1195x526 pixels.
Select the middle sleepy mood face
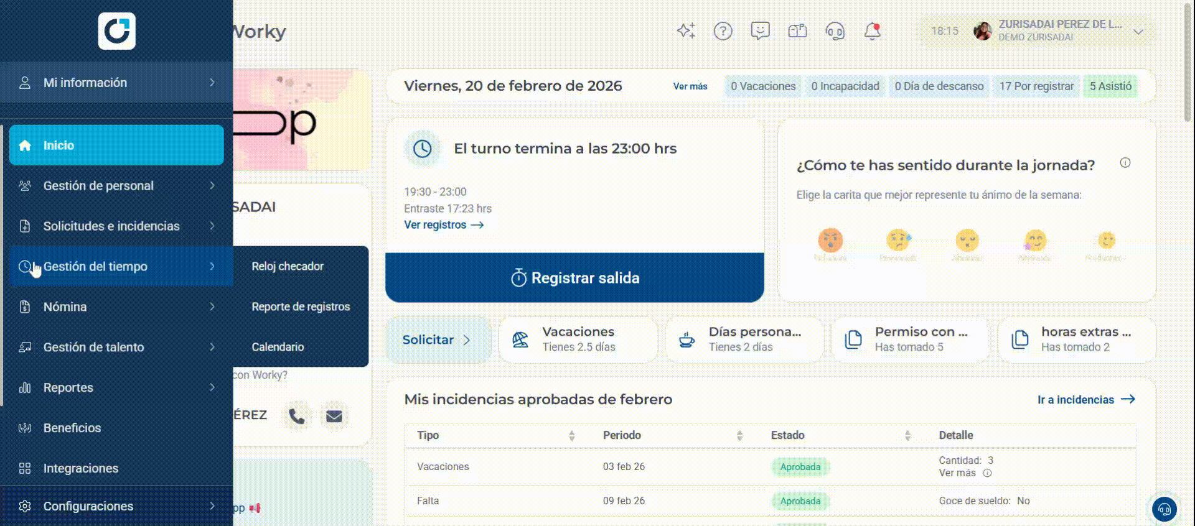coord(967,240)
